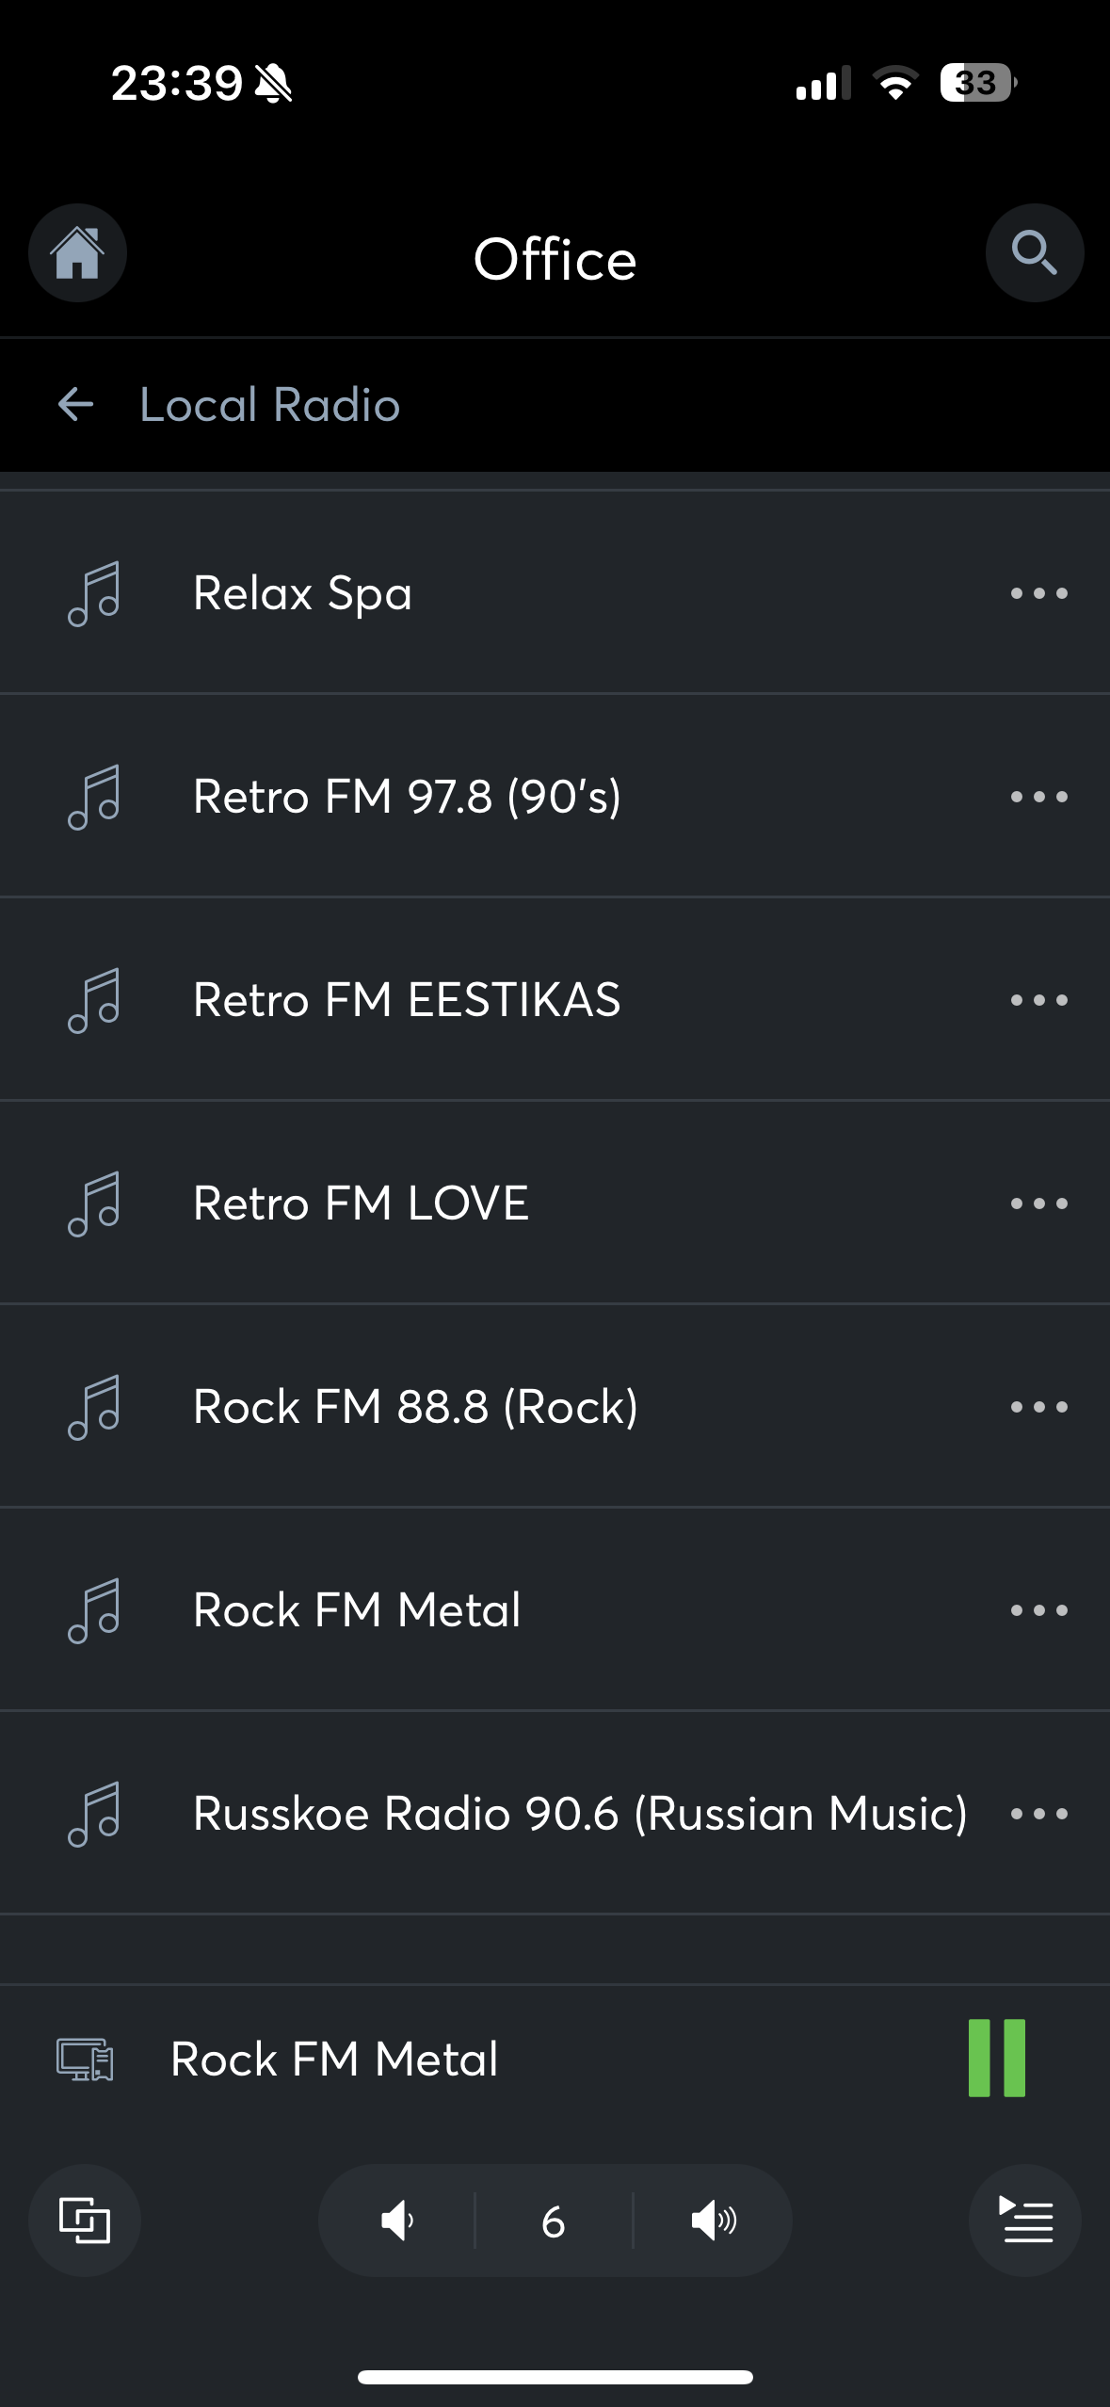
Task: Go back from Local Radio
Action: 75,405
